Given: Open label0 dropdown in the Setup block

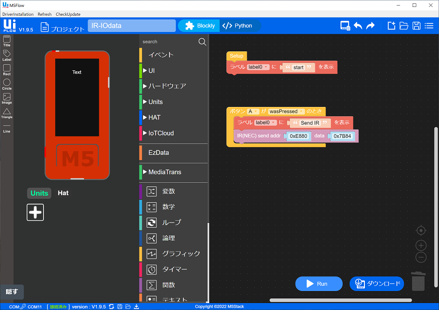Looking at the screenshot, I should click(258, 67).
